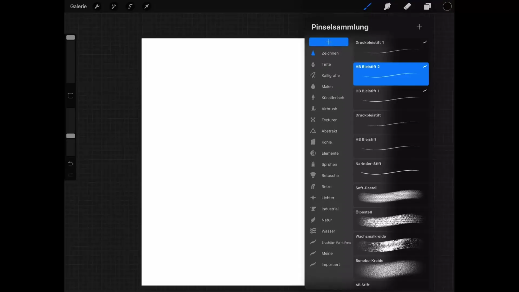Click the white drawing canvas

pos(223,162)
